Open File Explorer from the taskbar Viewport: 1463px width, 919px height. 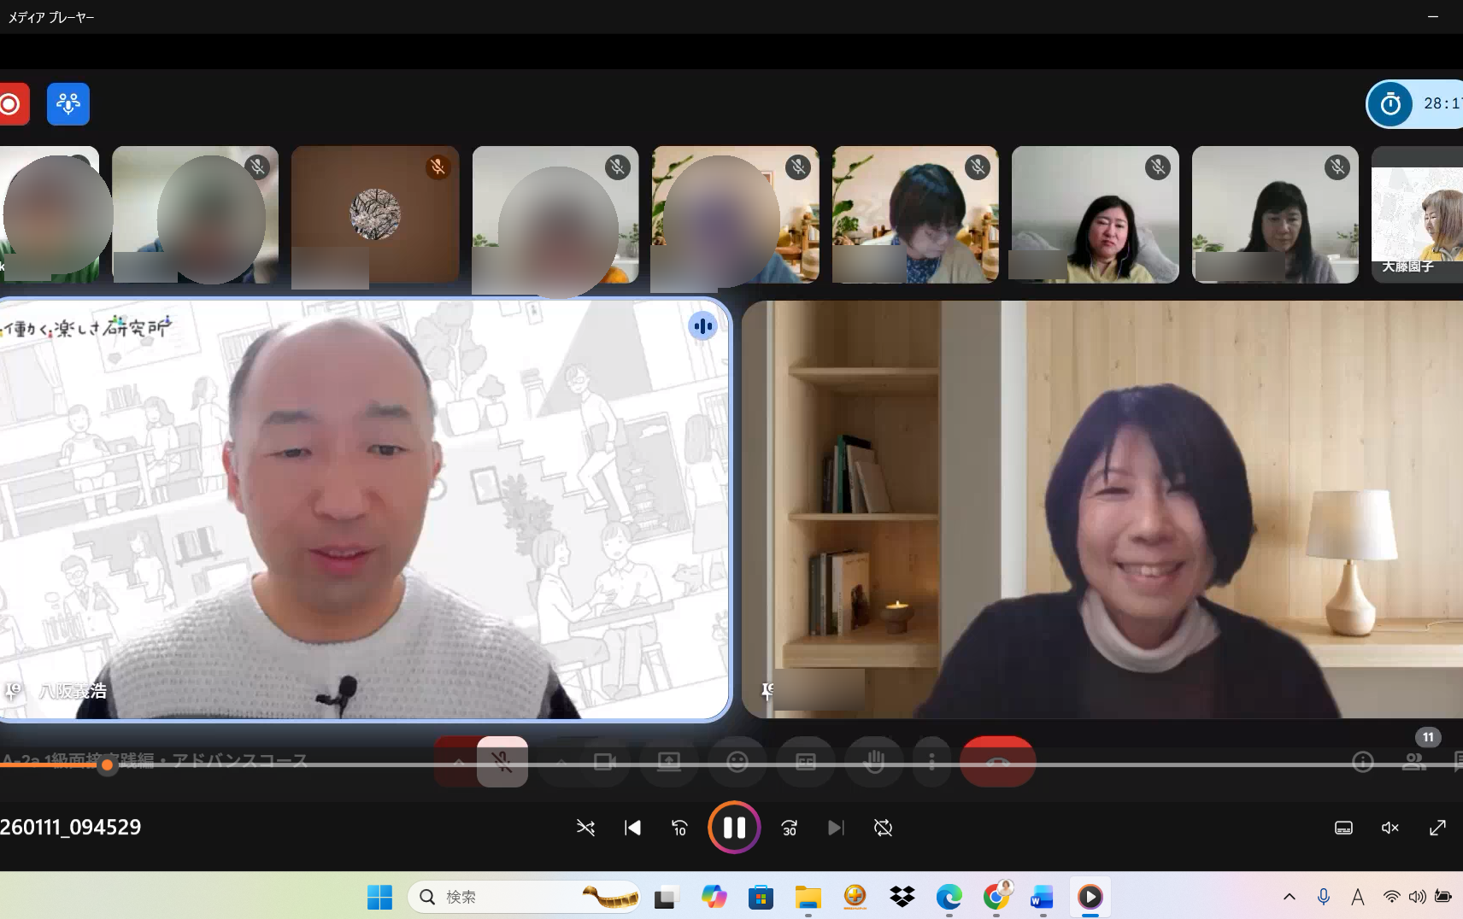(x=808, y=897)
